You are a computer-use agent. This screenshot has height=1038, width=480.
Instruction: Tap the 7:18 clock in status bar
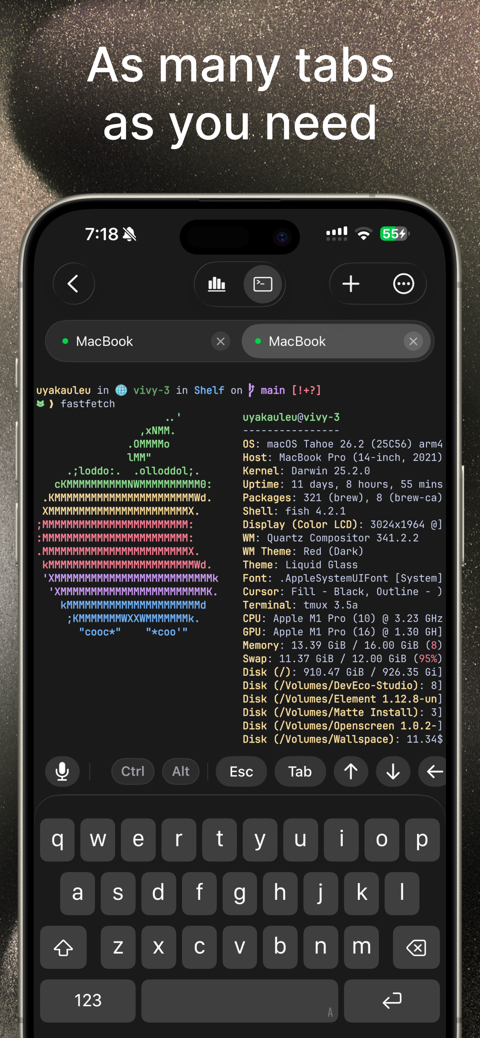(x=102, y=234)
